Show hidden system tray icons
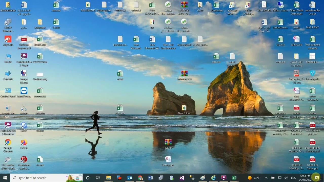This screenshot has height=182, width=324. coord(266,178)
